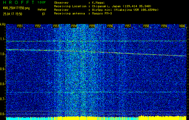
Task: Click the Receiving Location value Chigasaki, Japan
Action: click(122, 6)
